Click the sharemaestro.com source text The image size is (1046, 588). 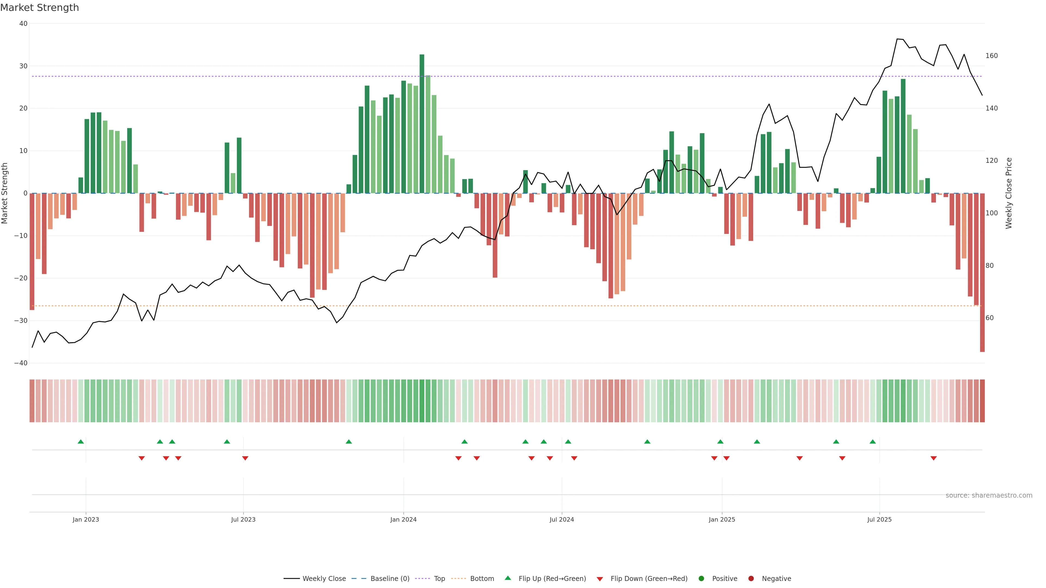click(x=989, y=495)
